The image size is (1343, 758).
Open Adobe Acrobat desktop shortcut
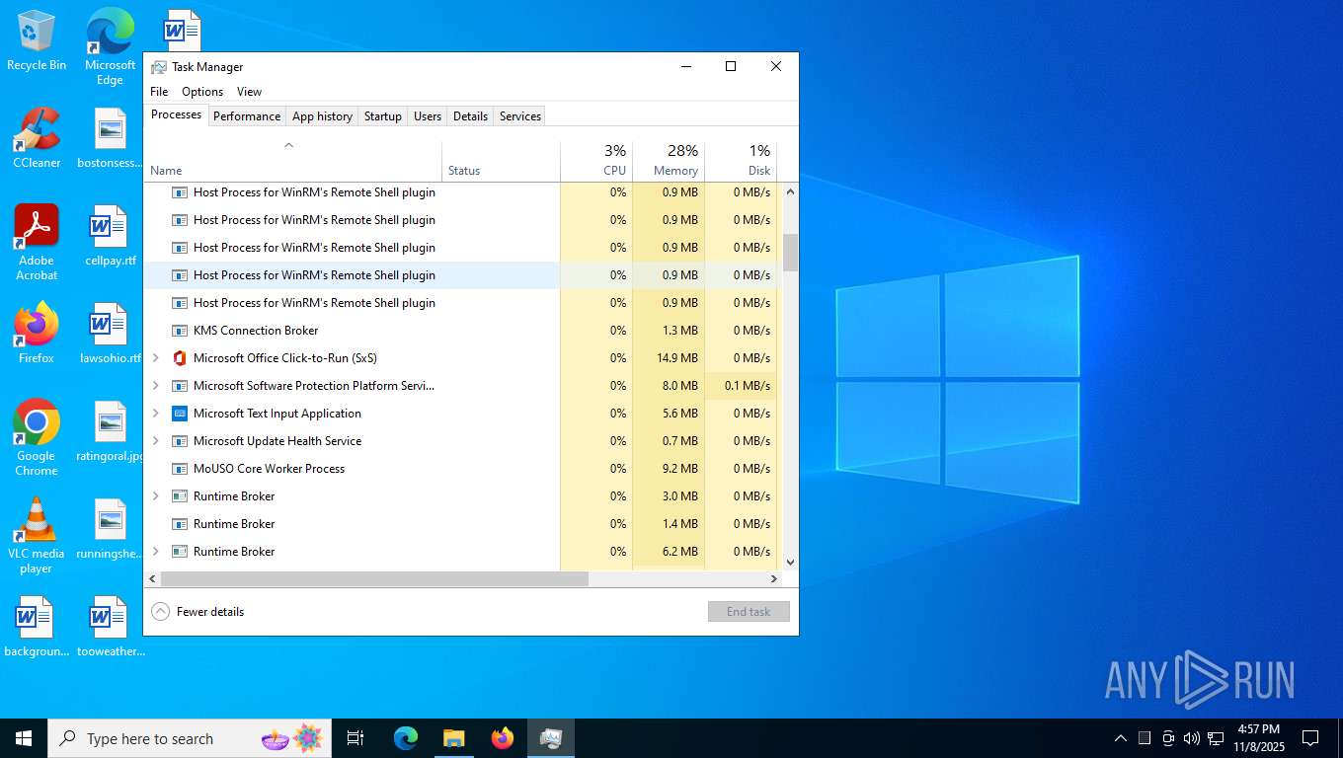37,242
